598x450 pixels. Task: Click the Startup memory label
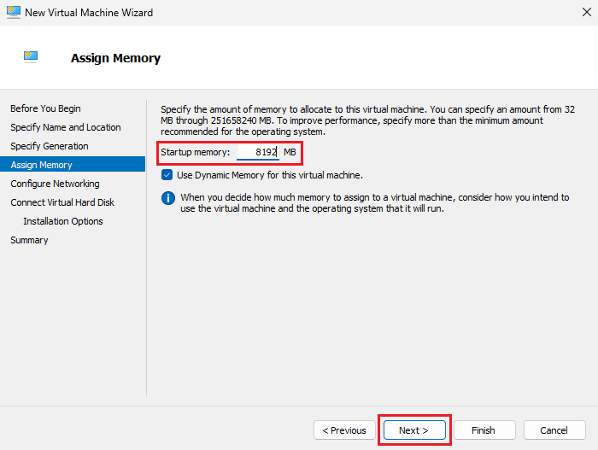point(196,153)
